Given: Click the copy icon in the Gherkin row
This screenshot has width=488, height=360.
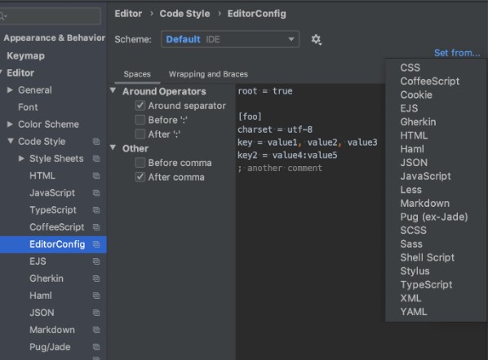Looking at the screenshot, I should tap(96, 279).
